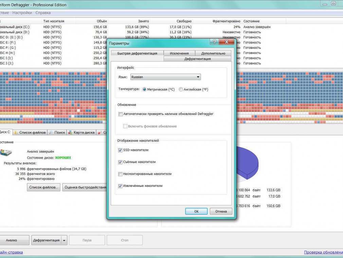This screenshot has width=343, height=258.
Task: Expand the Дефрагментация button dropdown arrow
Action: (64, 240)
